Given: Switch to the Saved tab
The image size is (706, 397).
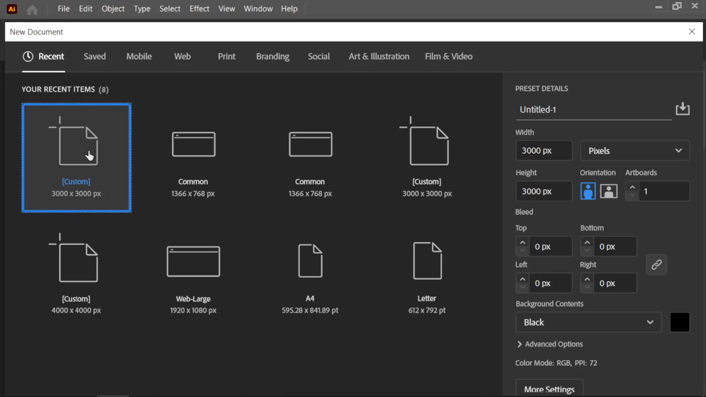Looking at the screenshot, I should (x=95, y=56).
